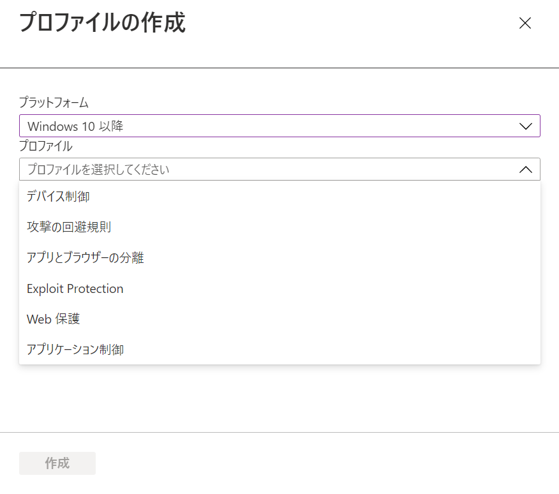Screen dimensions: 559x494
Task: Expand the プラットフォーム dropdown chevron
Action: click(x=525, y=126)
